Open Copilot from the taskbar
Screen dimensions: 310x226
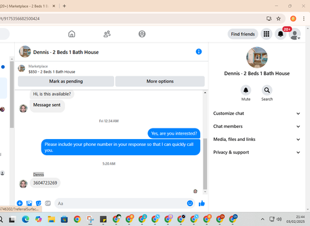tap(38, 219)
